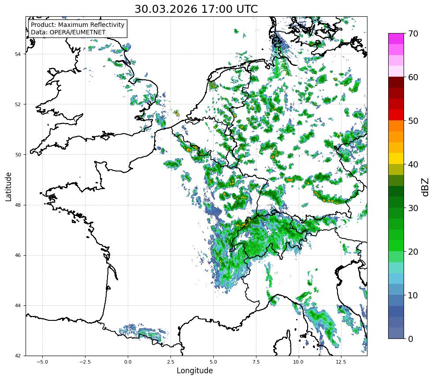Click the longitude tick label 5.0
Screen dimensions: 434x379
(213, 362)
